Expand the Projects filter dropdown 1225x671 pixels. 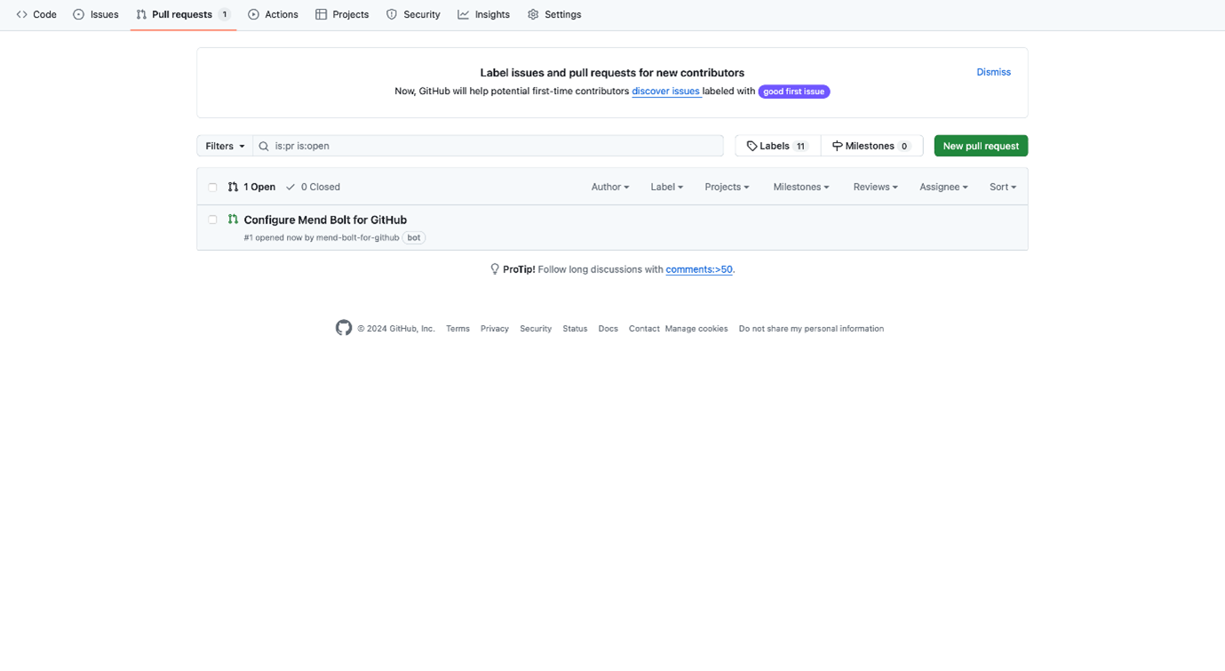pos(727,187)
